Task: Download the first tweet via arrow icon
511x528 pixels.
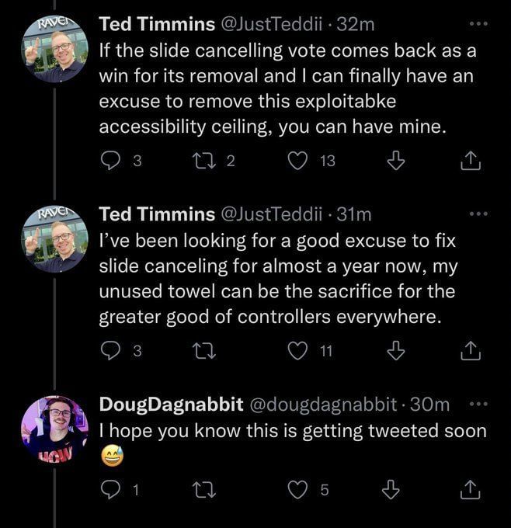Action: pos(396,161)
